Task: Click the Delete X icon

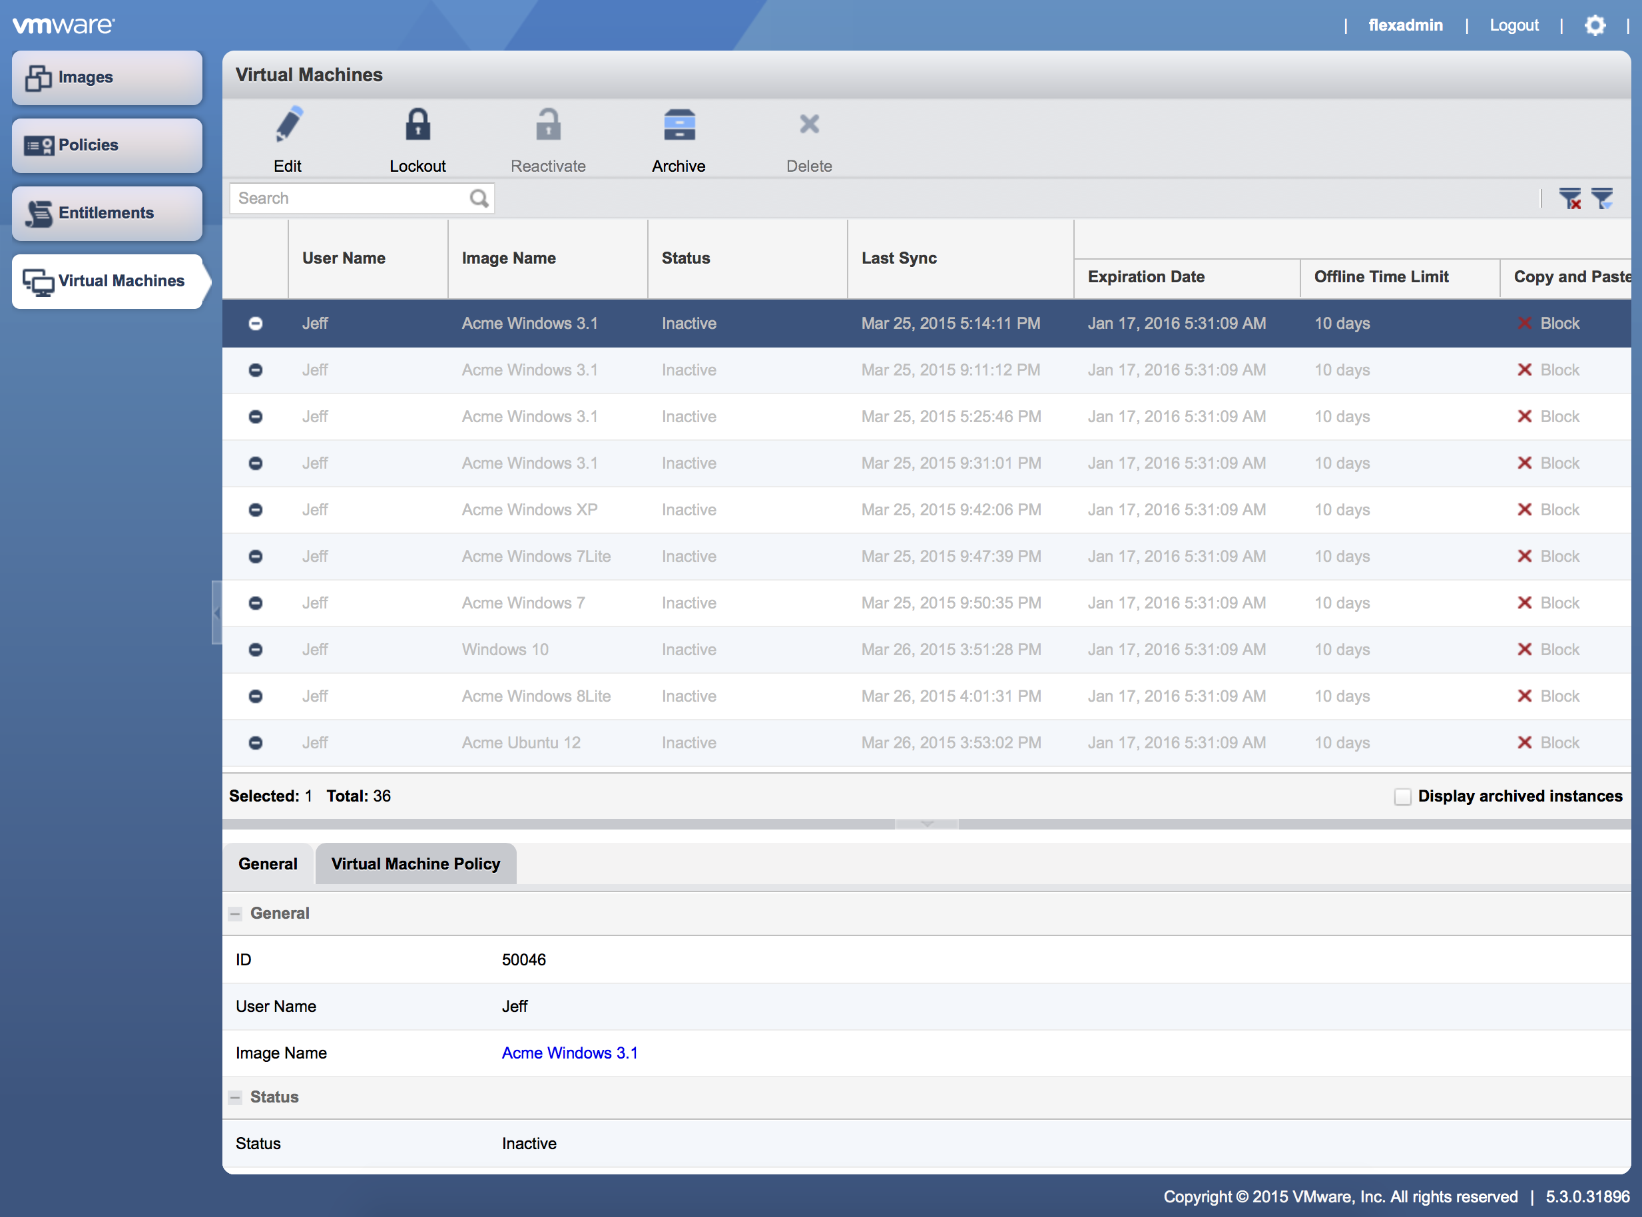Action: pyautogui.click(x=809, y=124)
